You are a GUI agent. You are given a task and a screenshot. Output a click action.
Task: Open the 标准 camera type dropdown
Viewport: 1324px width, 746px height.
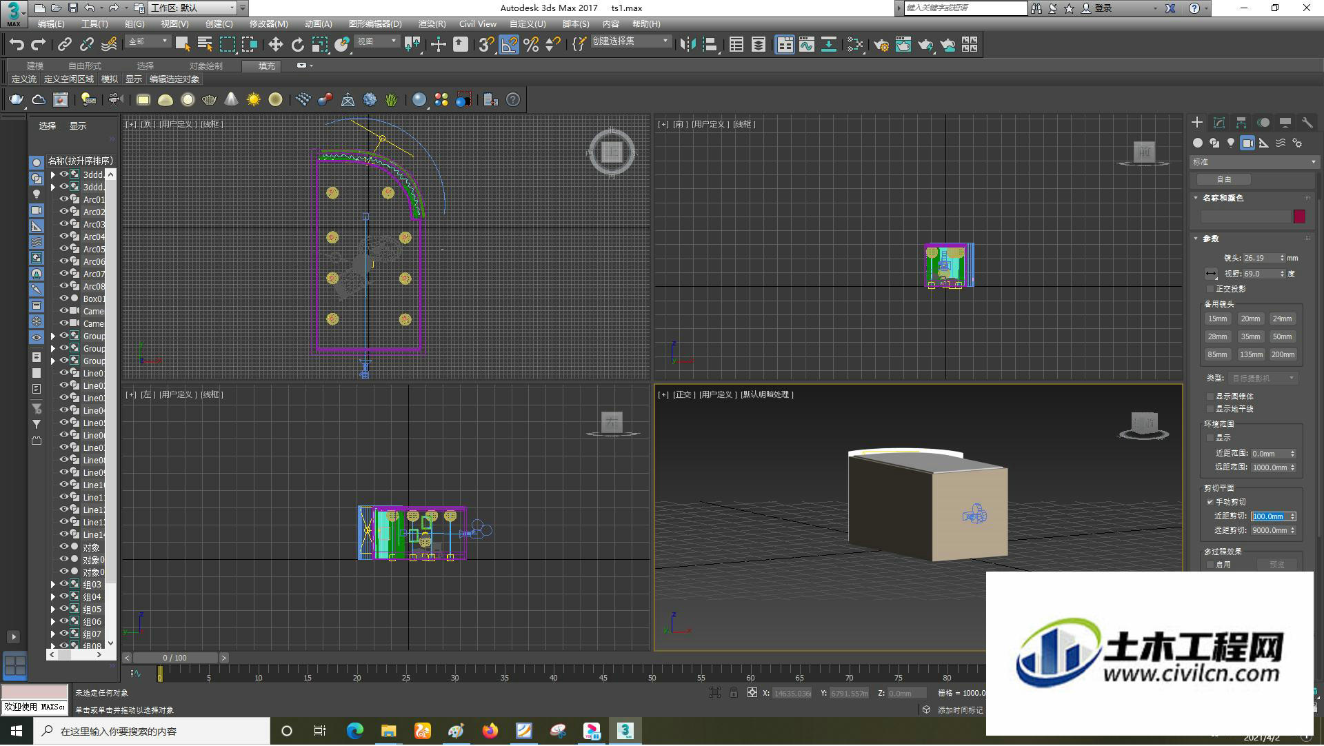click(1254, 162)
